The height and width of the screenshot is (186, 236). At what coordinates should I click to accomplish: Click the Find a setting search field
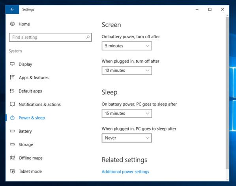[x=50, y=37]
